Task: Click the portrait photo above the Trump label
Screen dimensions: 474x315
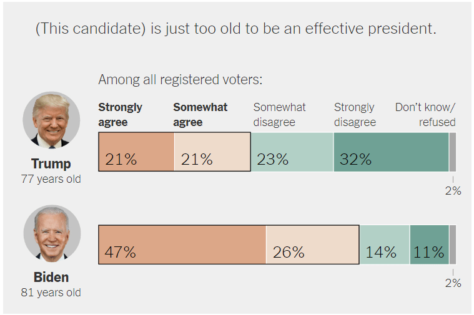Action: (51, 120)
